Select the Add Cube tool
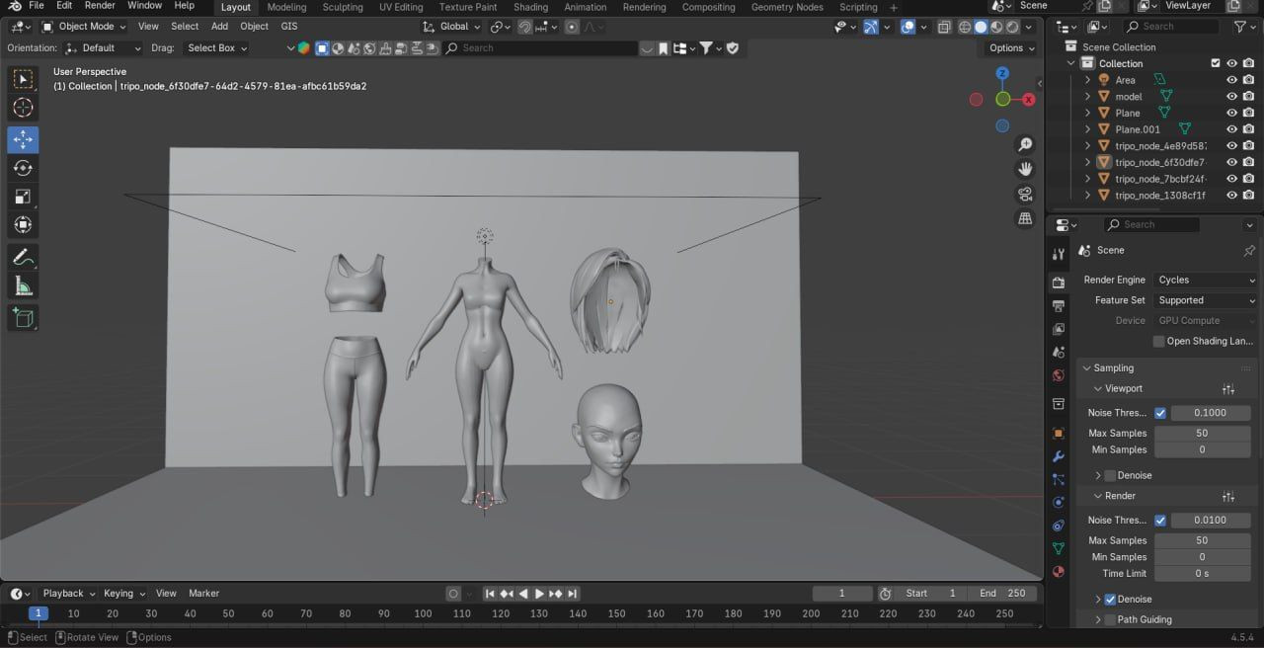 [x=23, y=317]
